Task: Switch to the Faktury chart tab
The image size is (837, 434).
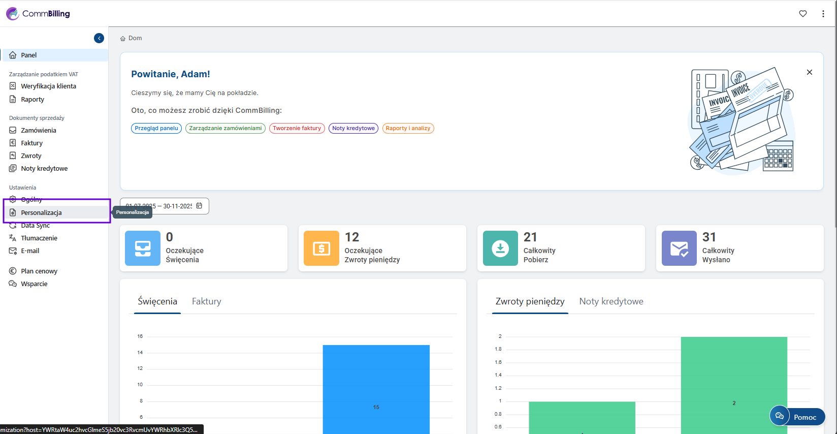Action: pyautogui.click(x=206, y=301)
